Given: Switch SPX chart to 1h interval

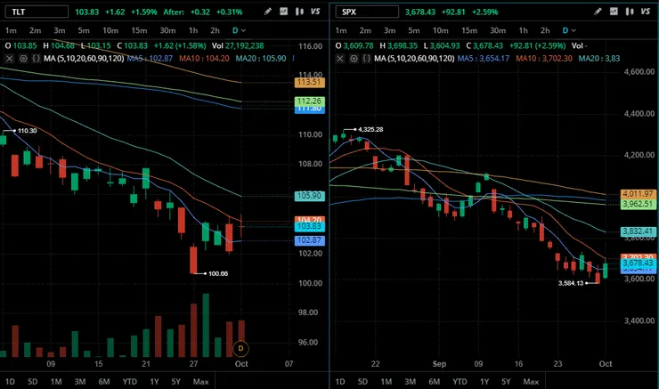Looking at the screenshot, I should 524,30.
